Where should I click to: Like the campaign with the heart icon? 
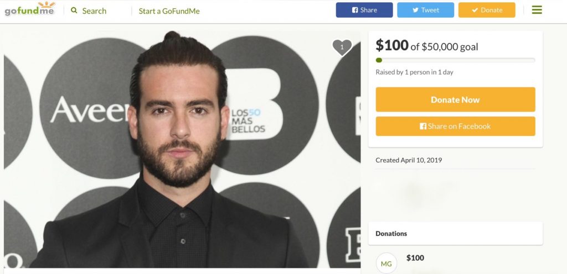click(x=342, y=48)
